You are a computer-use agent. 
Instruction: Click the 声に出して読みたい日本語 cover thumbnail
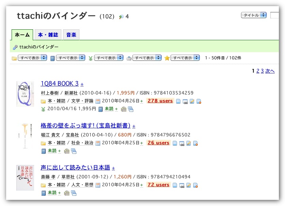tap(25, 178)
